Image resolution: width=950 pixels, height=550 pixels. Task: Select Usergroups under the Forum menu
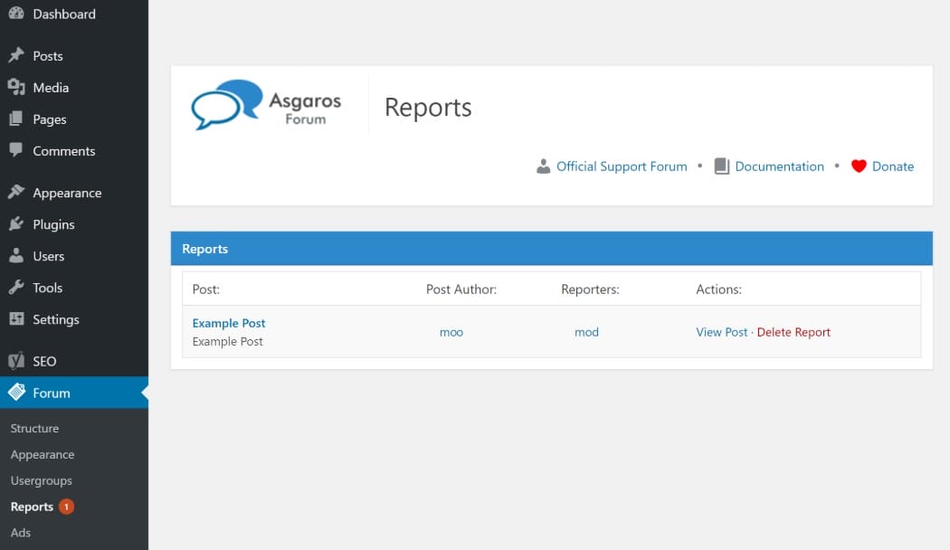(41, 480)
